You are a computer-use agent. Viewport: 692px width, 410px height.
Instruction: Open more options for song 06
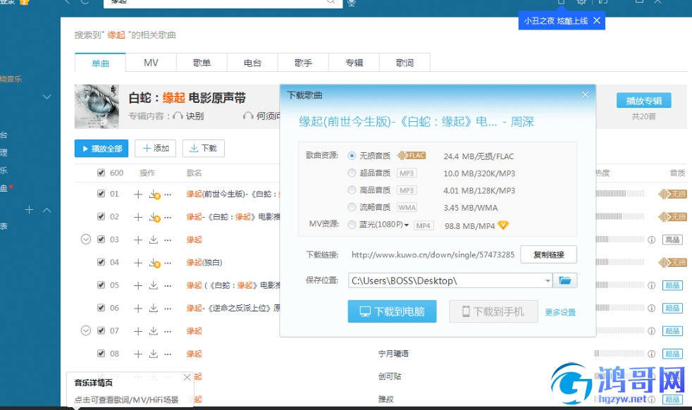coord(168,308)
